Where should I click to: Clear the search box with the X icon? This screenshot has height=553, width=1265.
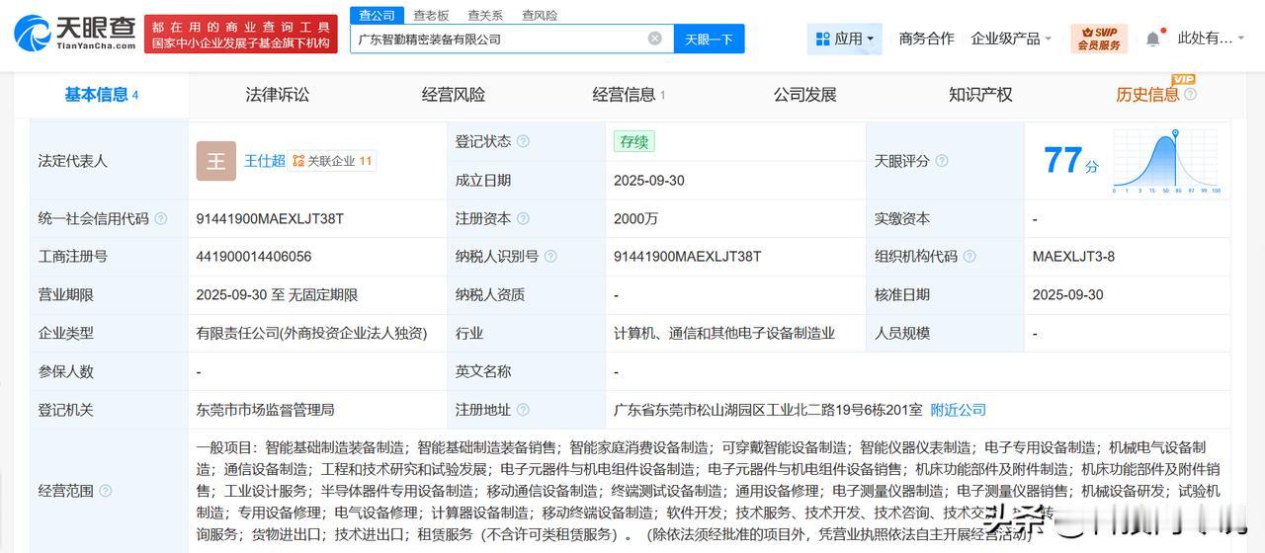coord(655,39)
